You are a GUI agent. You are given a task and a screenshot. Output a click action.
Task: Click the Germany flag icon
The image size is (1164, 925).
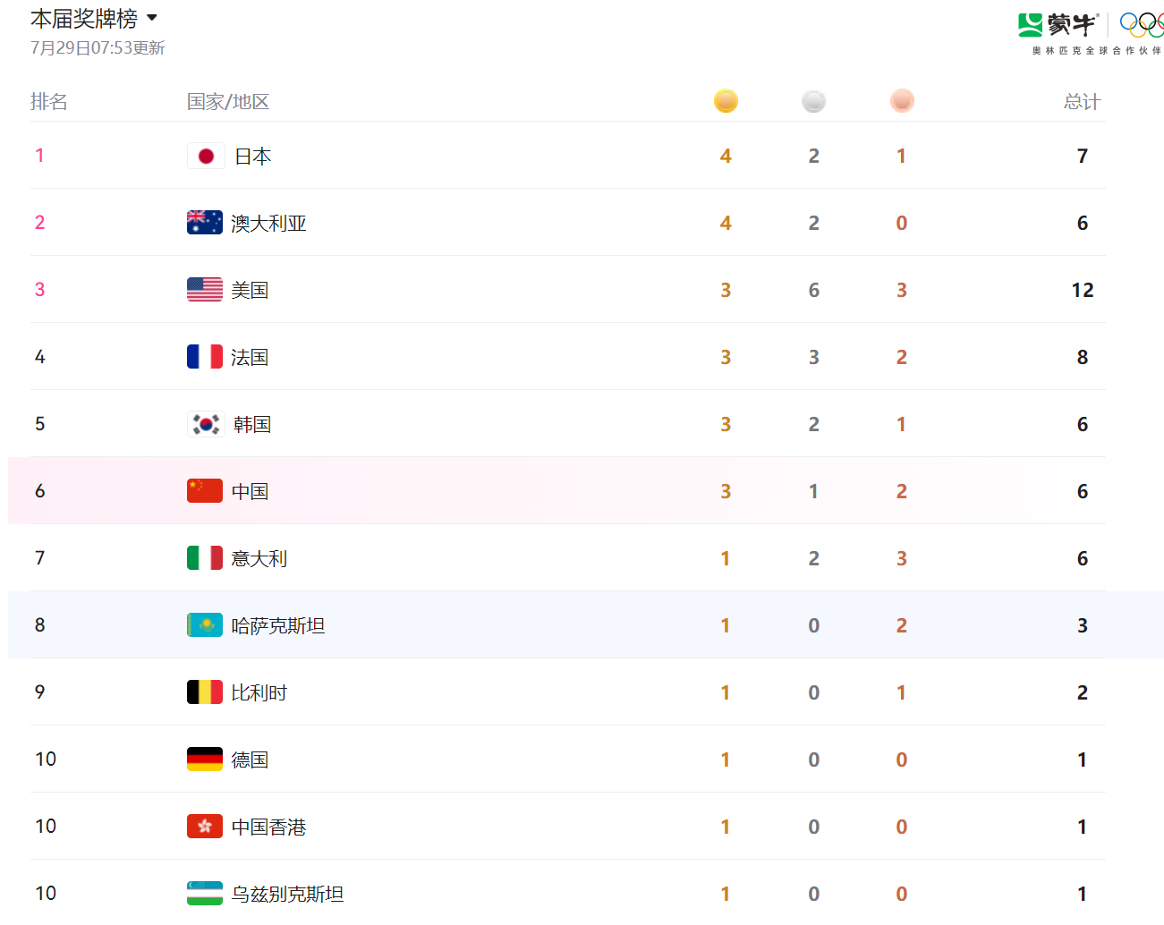point(205,760)
